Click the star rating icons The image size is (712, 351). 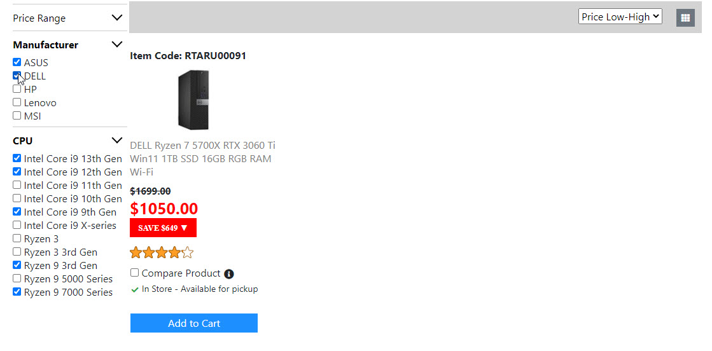162,253
